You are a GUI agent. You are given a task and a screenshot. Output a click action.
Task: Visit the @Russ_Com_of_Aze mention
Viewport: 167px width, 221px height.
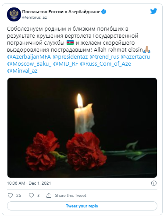click(105, 64)
